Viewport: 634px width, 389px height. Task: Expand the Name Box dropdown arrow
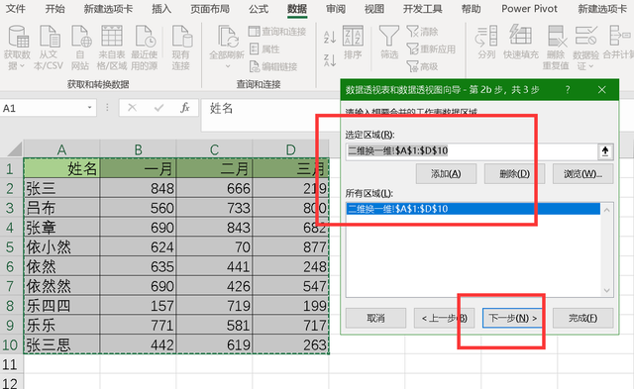pos(90,108)
